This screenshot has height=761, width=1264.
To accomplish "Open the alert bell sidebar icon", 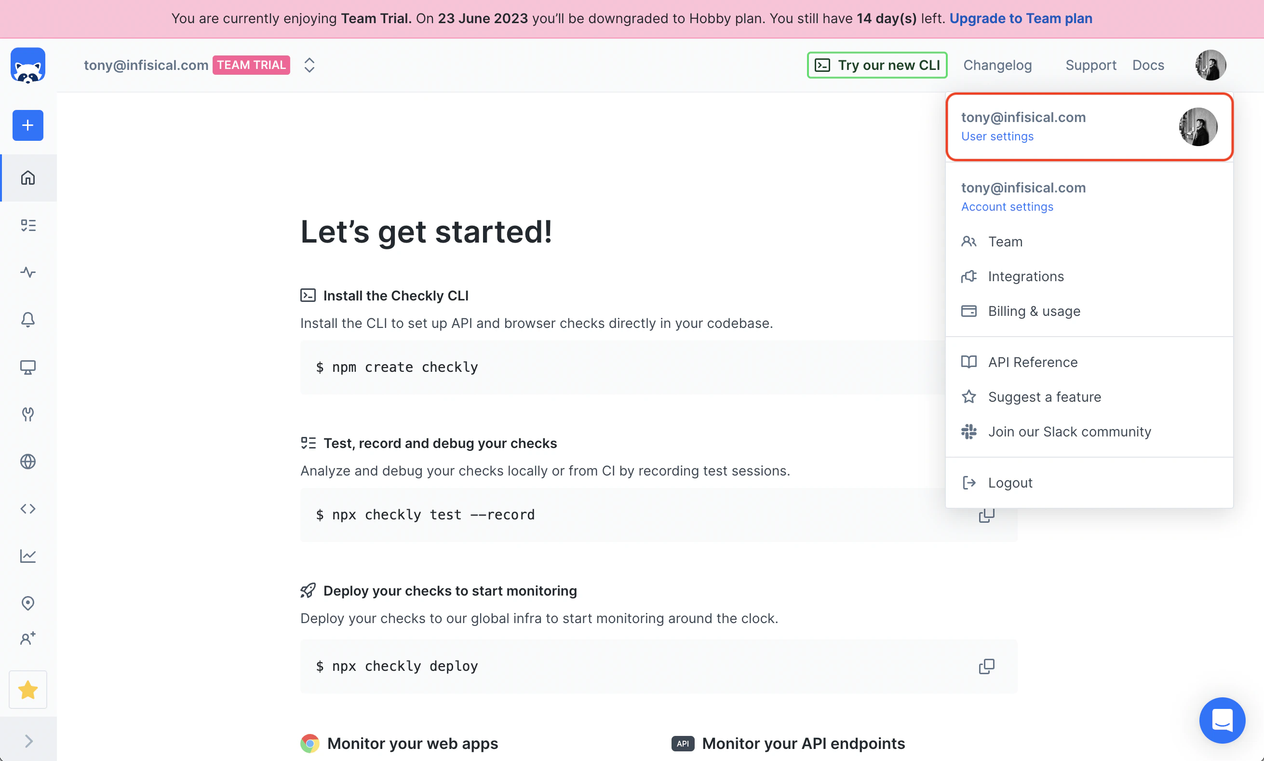I will (x=27, y=319).
